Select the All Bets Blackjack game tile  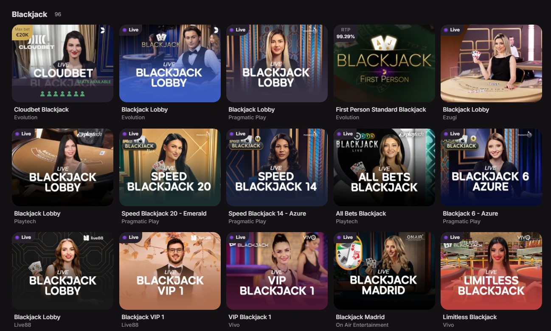[384, 167]
